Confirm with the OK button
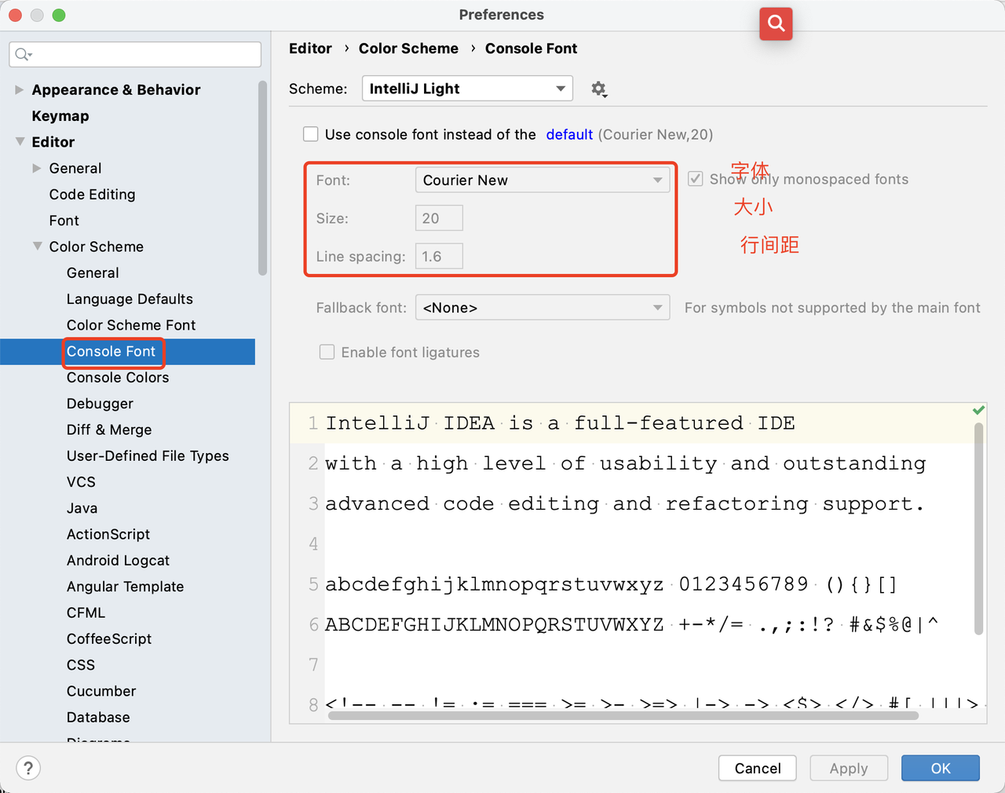Image resolution: width=1005 pixels, height=793 pixels. (941, 768)
